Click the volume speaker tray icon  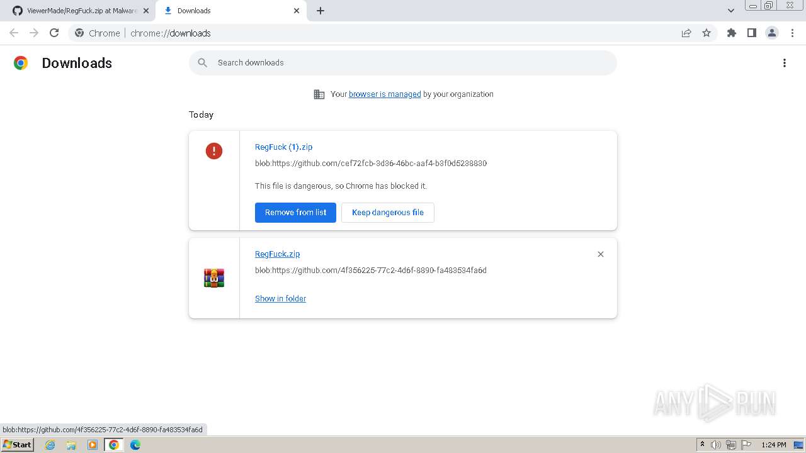click(716, 445)
